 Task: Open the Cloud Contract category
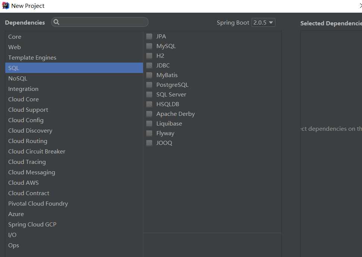point(74,193)
